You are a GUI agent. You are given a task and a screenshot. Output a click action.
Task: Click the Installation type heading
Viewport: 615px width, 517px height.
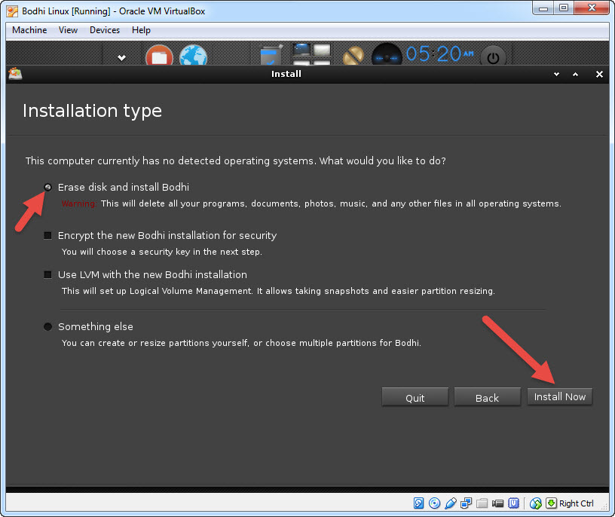pyautogui.click(x=92, y=111)
